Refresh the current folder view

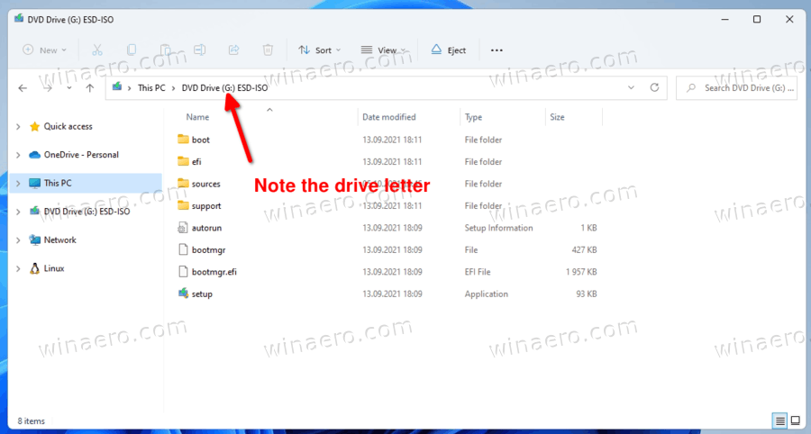[x=654, y=88]
